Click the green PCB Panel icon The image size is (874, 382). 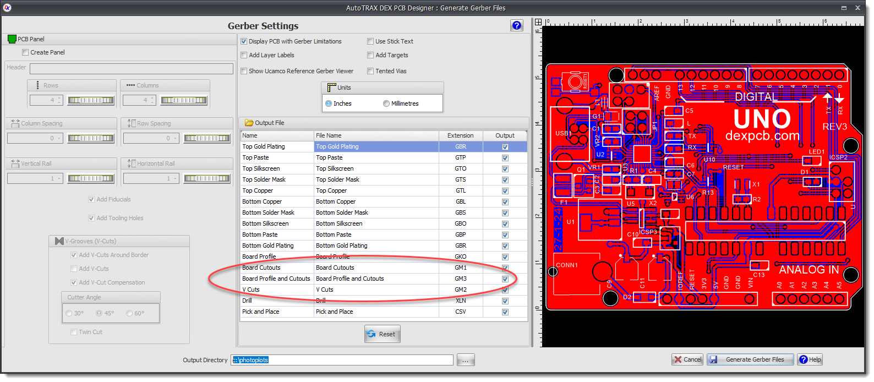(x=12, y=39)
